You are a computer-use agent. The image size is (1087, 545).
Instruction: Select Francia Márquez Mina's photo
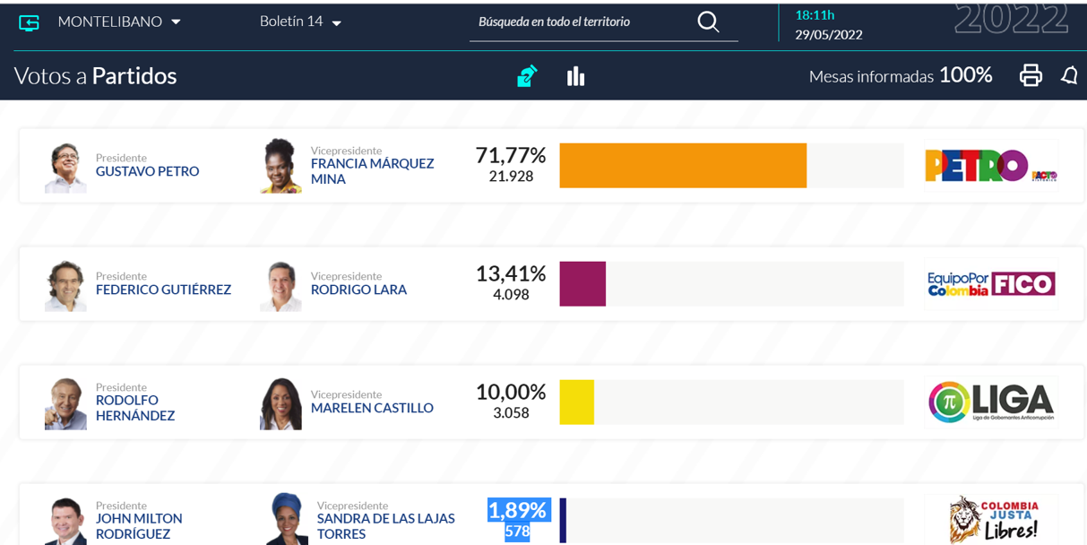tap(280, 166)
